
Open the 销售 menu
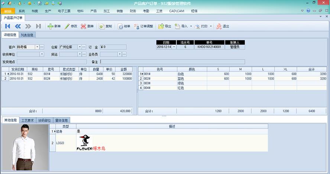120,11
